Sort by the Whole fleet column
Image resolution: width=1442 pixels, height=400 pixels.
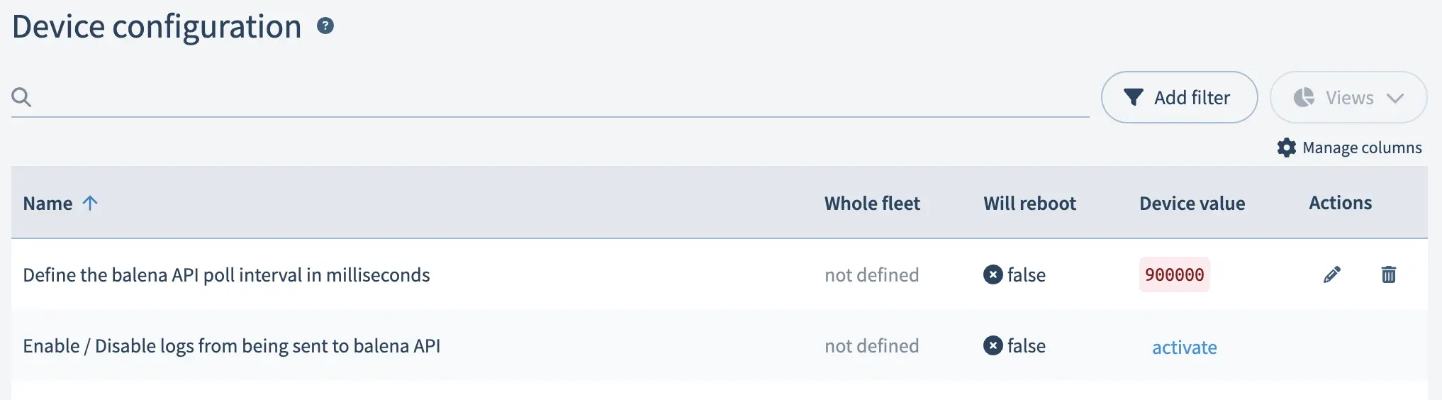pyautogui.click(x=872, y=204)
